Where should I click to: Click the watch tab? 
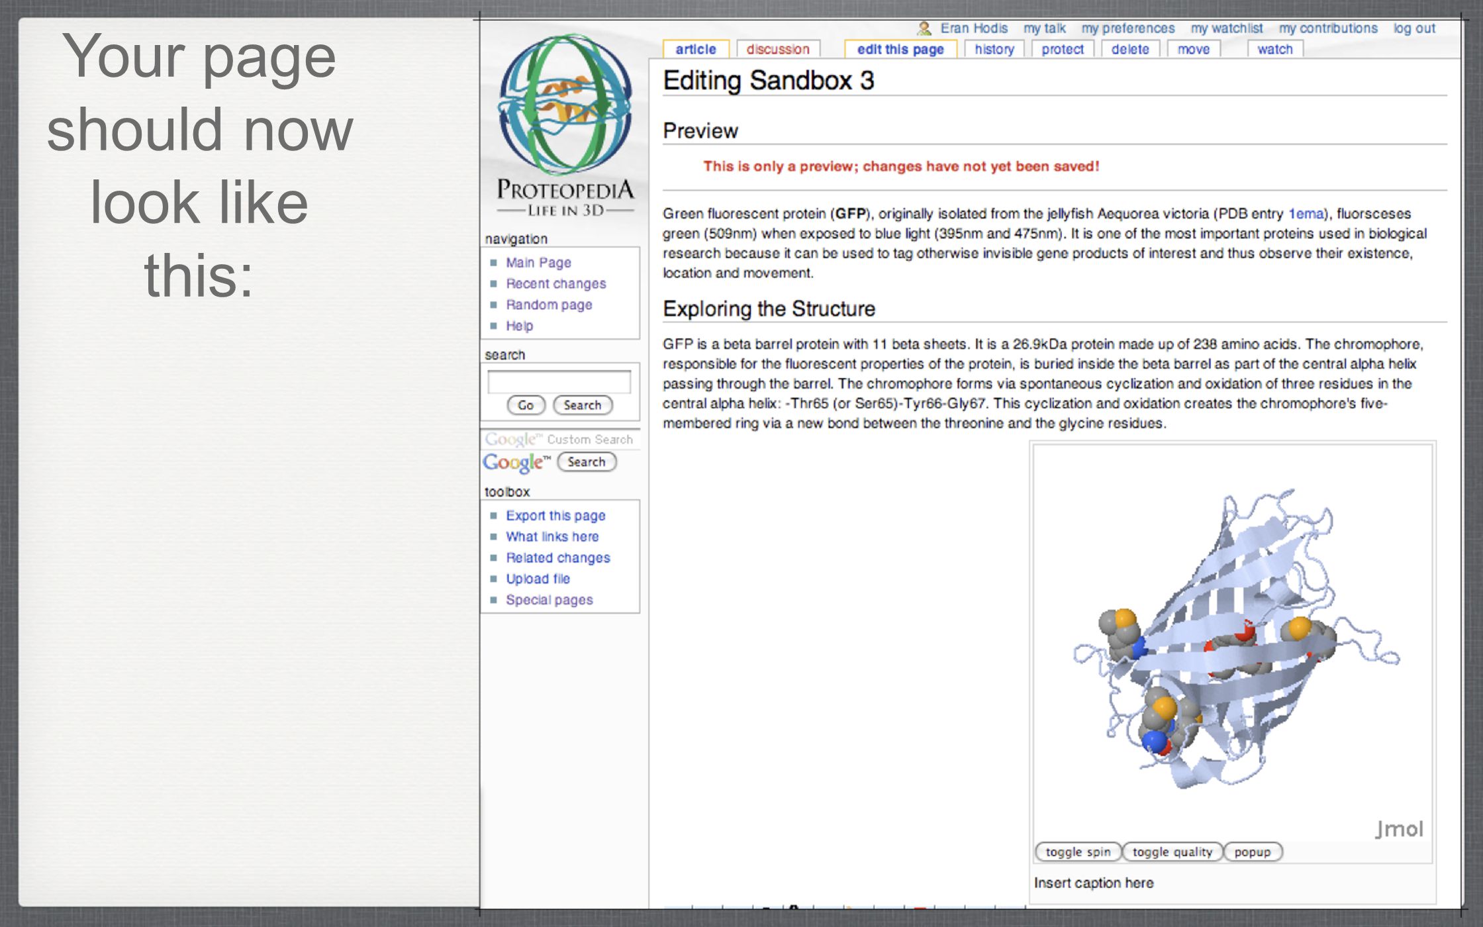click(1275, 49)
